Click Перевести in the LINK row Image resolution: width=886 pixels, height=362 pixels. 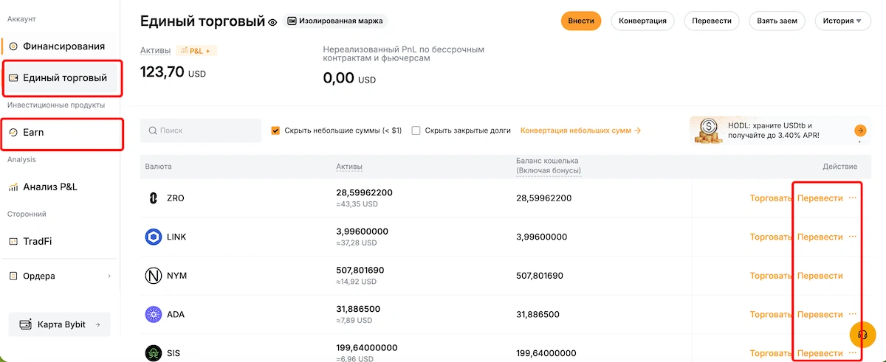pyautogui.click(x=820, y=237)
